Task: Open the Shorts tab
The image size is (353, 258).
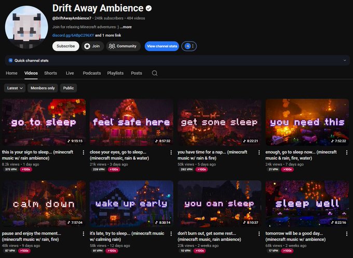Action: (x=50, y=73)
